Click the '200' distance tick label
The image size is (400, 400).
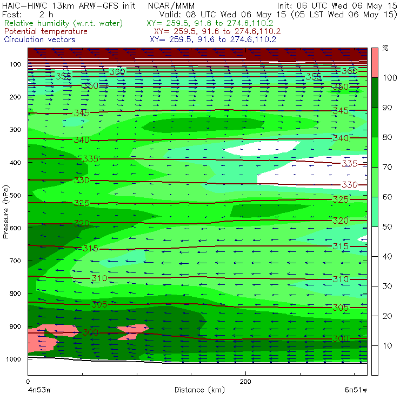245,382
